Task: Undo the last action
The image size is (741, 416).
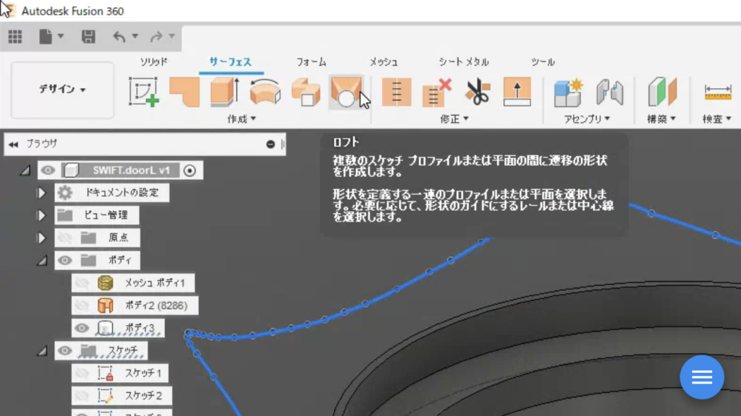Action: [119, 36]
